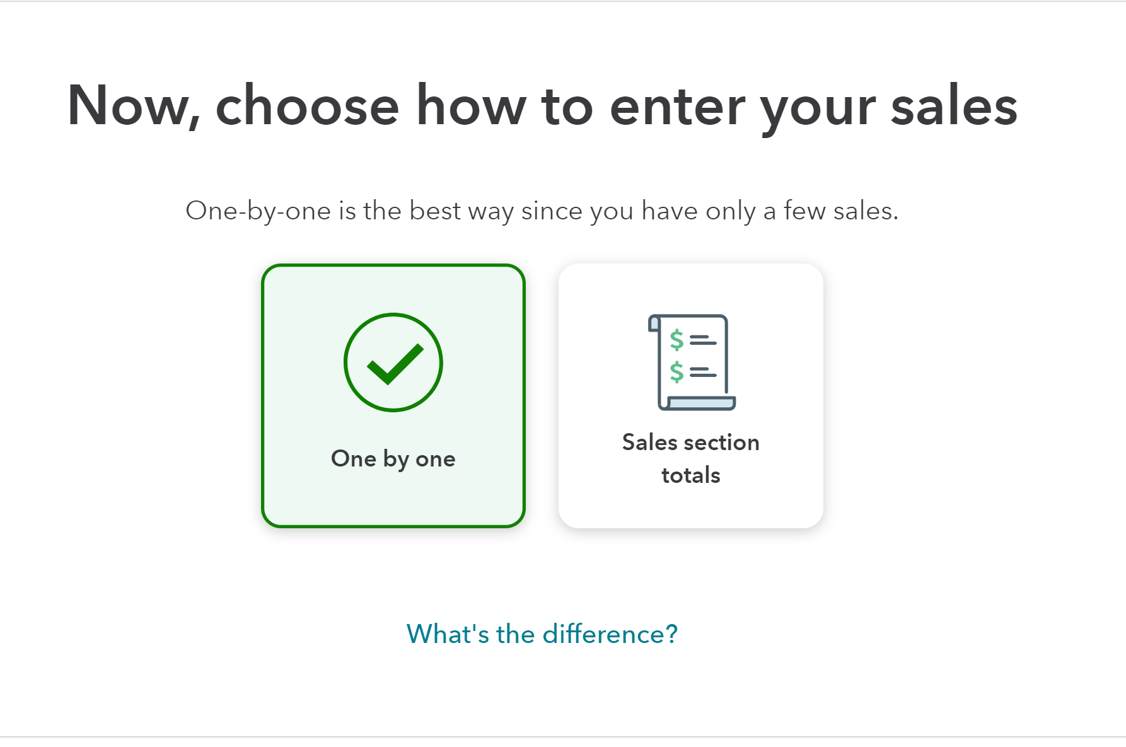Click the checkmark tick inside the circle

pyautogui.click(x=395, y=364)
